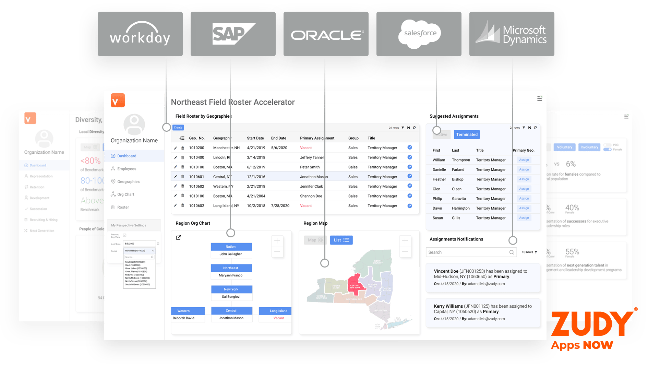This screenshot has height=367, width=648.
Task: Click the blue round icon for Manchester, NH
Action: tap(410, 147)
